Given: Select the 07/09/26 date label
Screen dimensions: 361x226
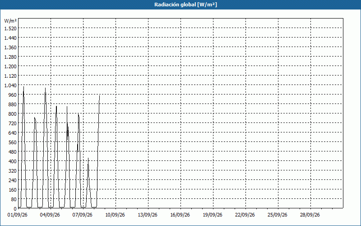Looking at the screenshot, I should (x=83, y=215).
